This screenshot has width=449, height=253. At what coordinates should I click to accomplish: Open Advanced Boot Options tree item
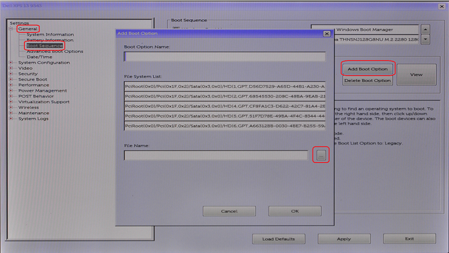pos(55,51)
